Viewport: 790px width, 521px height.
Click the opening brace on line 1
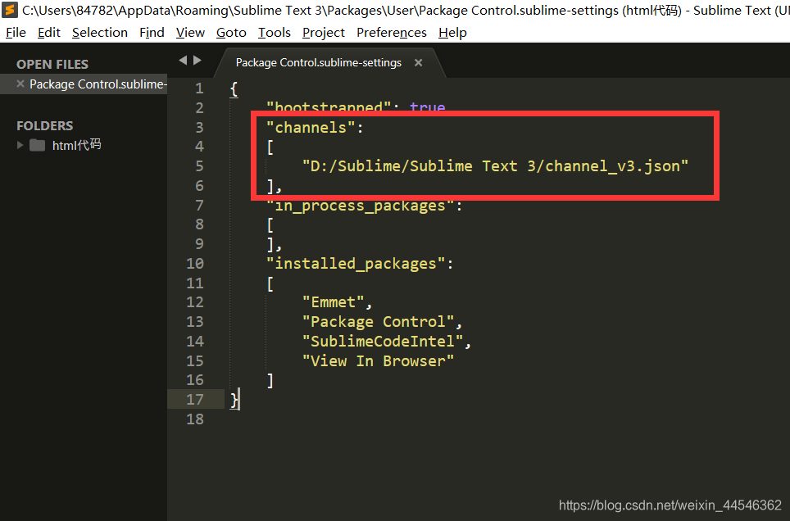[234, 88]
